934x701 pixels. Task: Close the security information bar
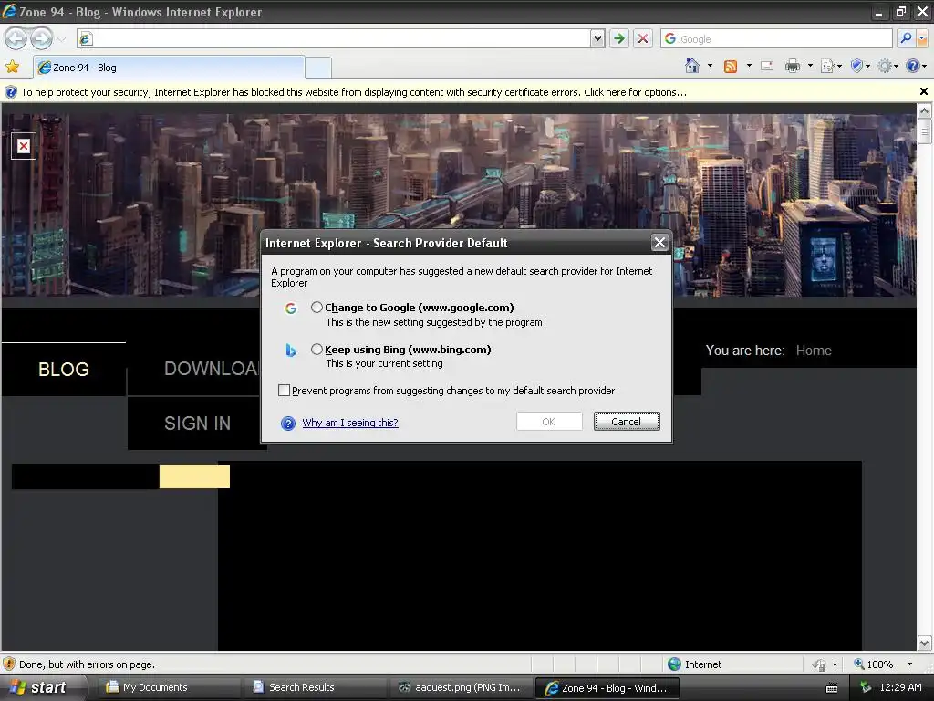[x=923, y=91]
